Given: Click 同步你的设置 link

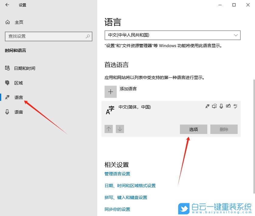Looking at the screenshot, I should click(118, 209).
